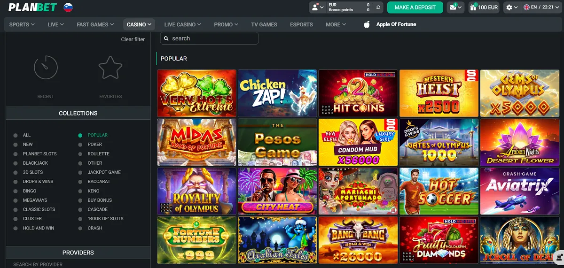564x268 pixels.
Task: Open the Apple Of Fortune link
Action: pyautogui.click(x=396, y=24)
